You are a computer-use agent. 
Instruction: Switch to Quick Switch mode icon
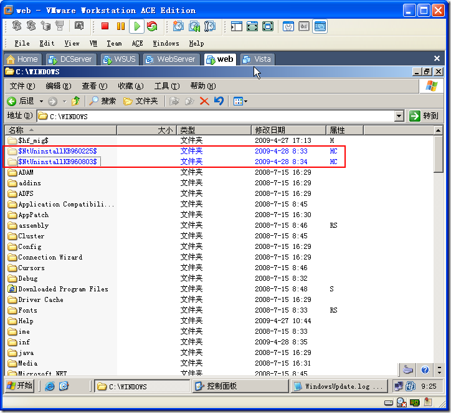point(252,26)
